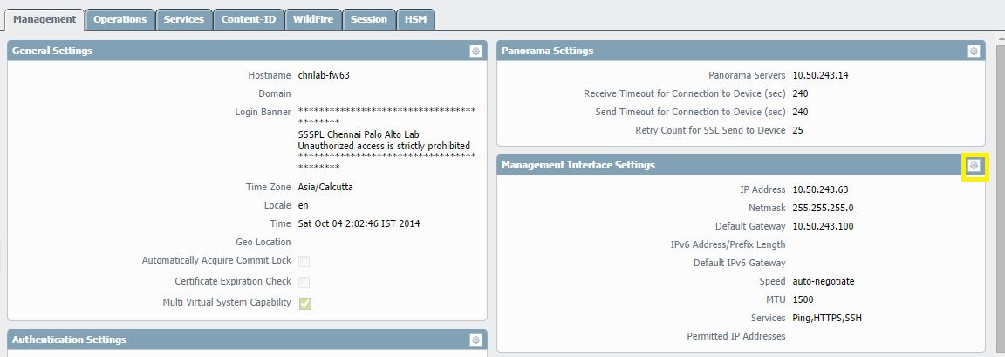Click the MTU value 1500

pos(803,299)
